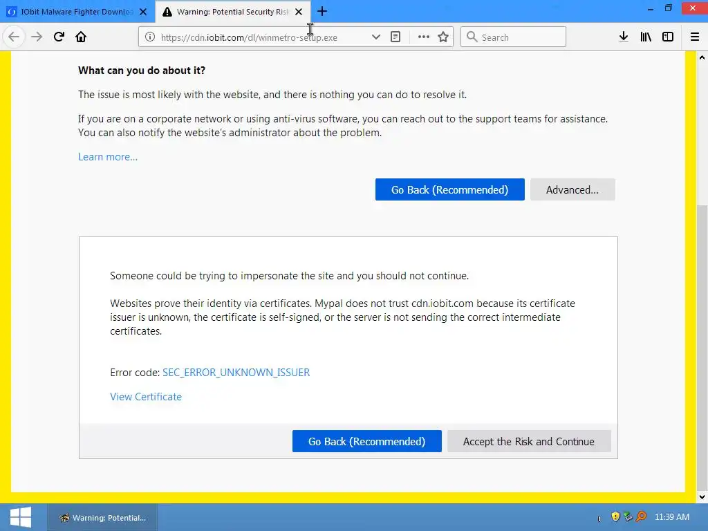Click the vertical scrollbar thumb

click(702, 348)
